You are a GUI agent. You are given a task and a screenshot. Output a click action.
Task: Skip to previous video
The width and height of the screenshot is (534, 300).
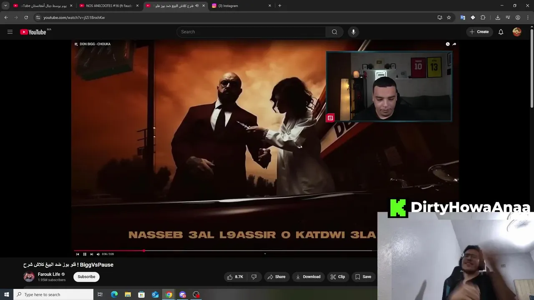(x=78, y=254)
